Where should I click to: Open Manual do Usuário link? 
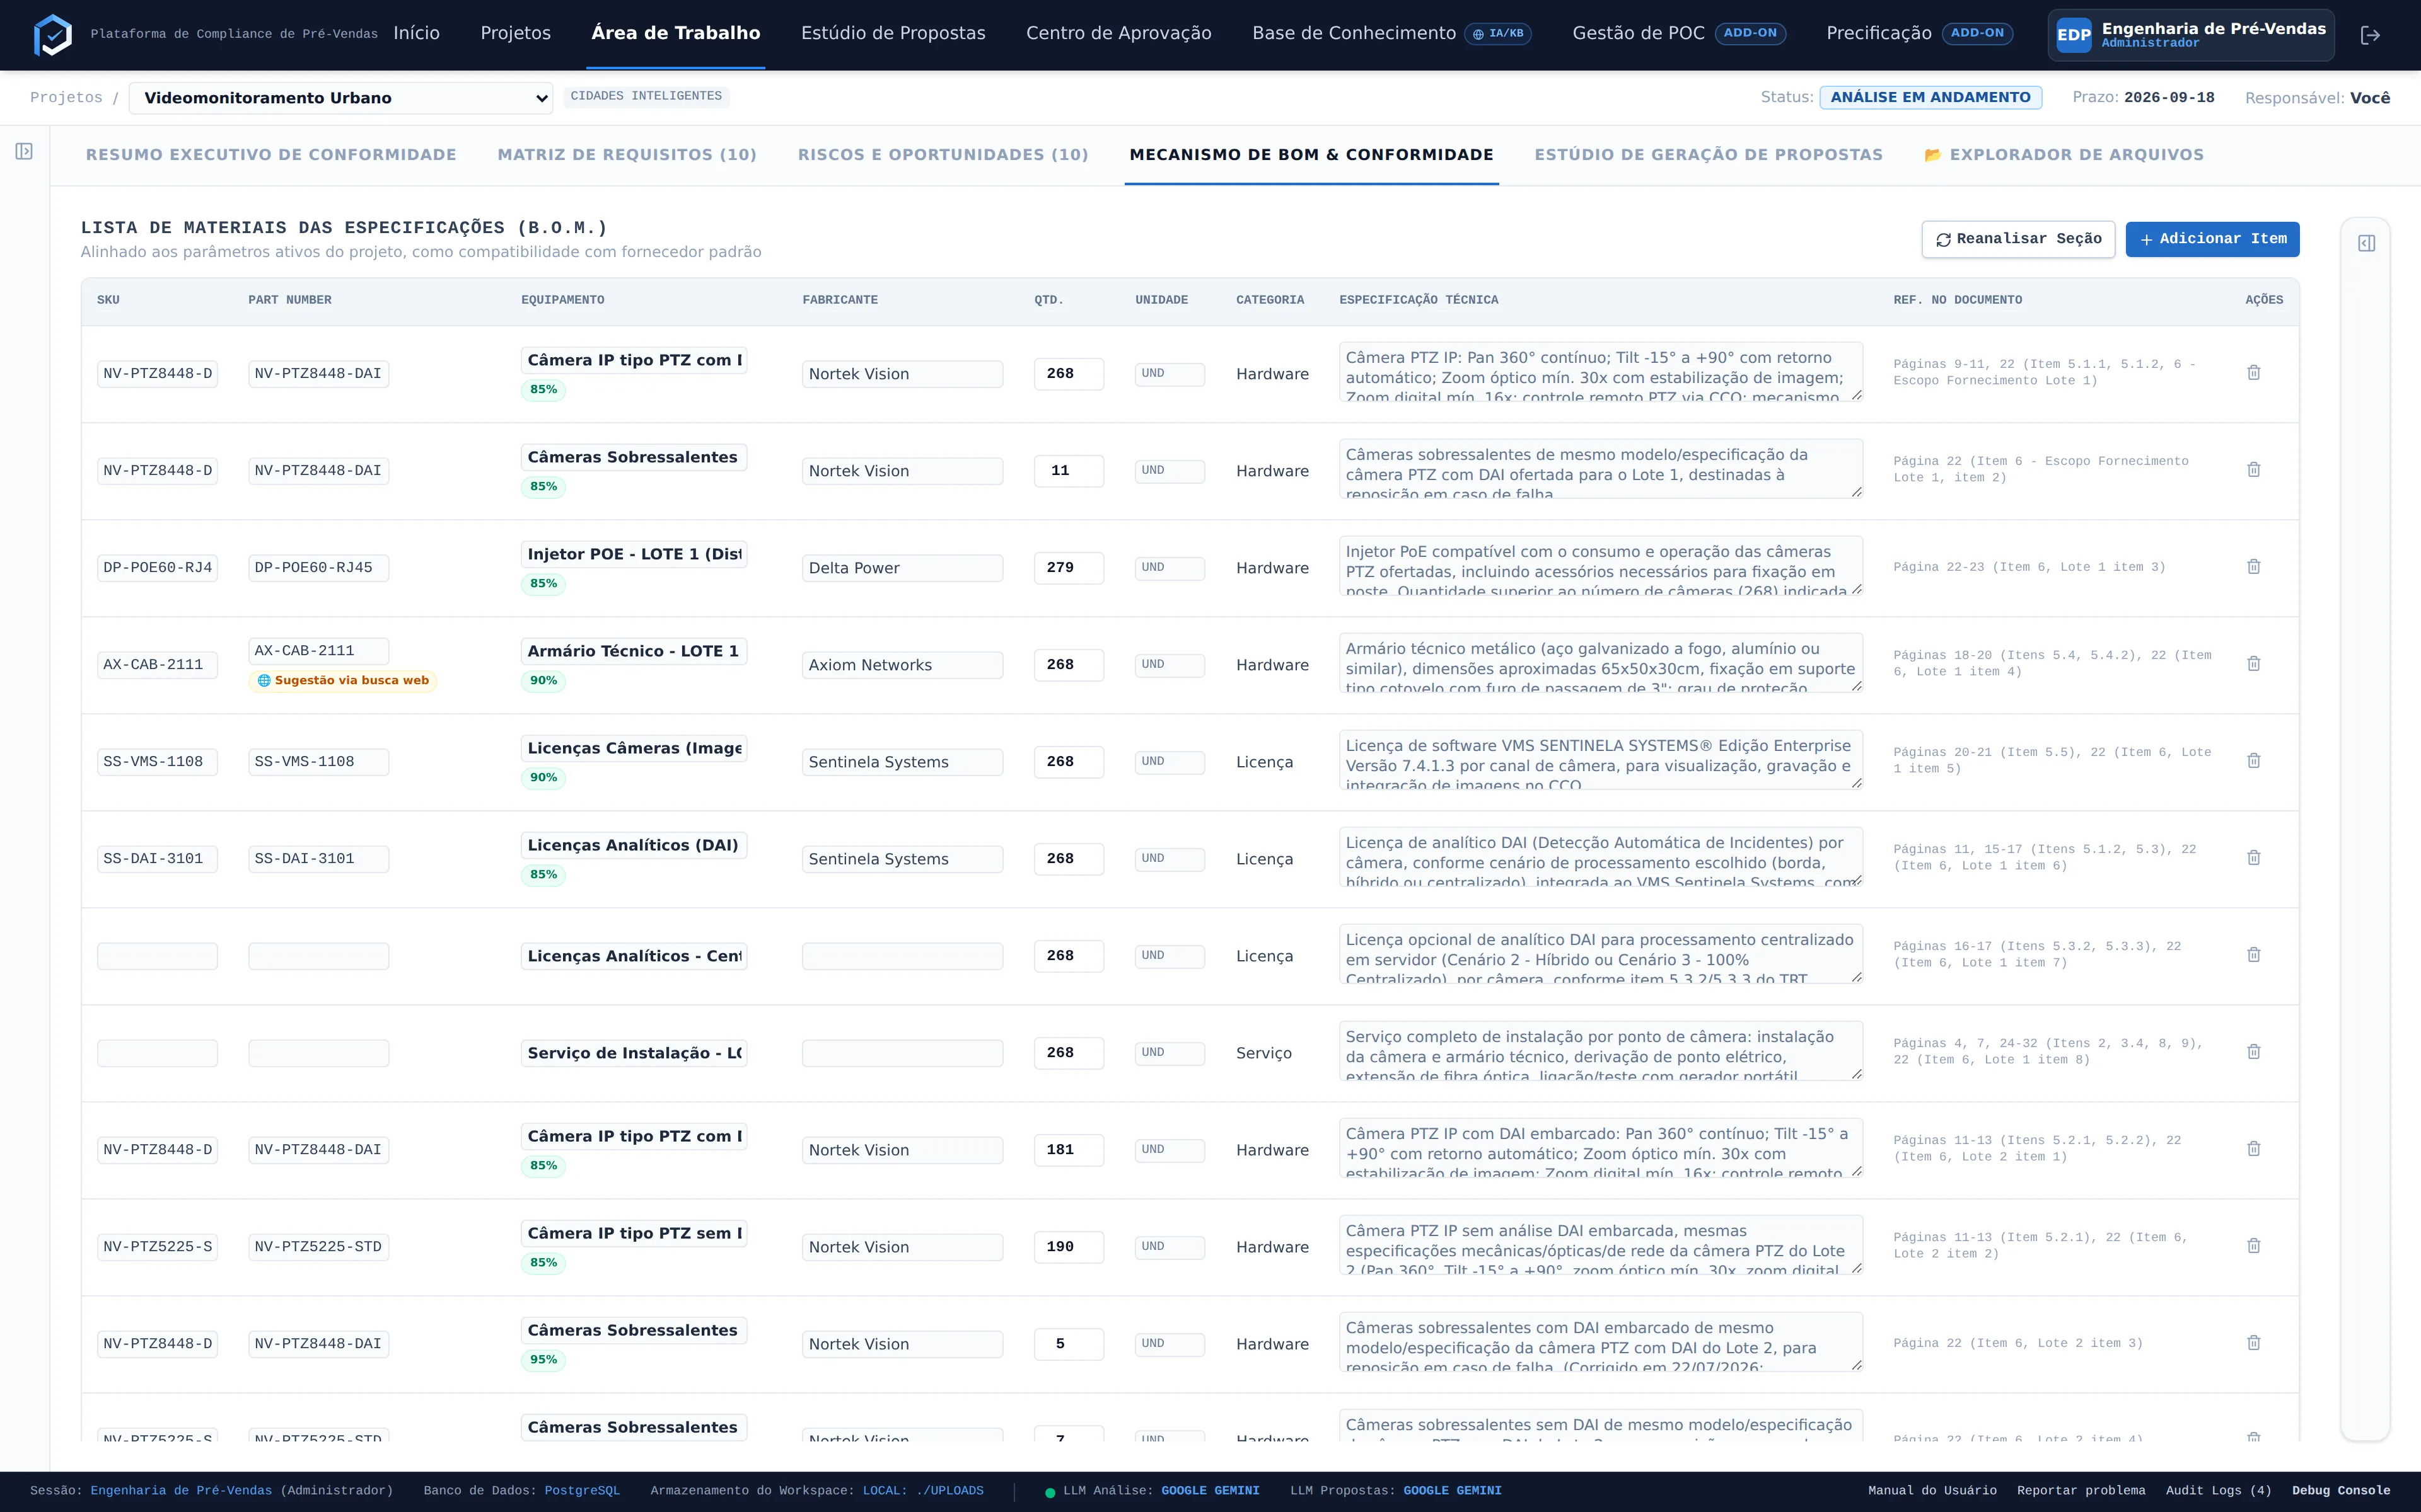tap(1932, 1491)
